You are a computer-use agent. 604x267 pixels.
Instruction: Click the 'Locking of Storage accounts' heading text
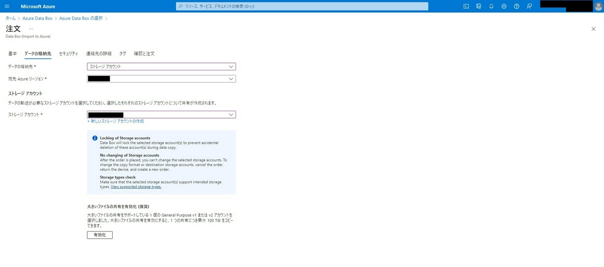point(125,138)
